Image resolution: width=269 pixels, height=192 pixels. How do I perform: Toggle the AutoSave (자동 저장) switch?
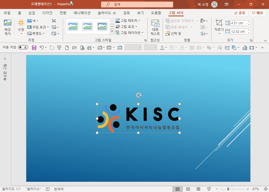tap(23, 47)
